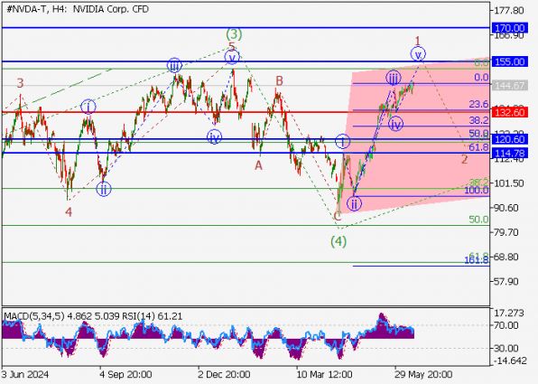Click the gray current price tag 144.67
Screen dimensions: 538x384
(x=509, y=85)
